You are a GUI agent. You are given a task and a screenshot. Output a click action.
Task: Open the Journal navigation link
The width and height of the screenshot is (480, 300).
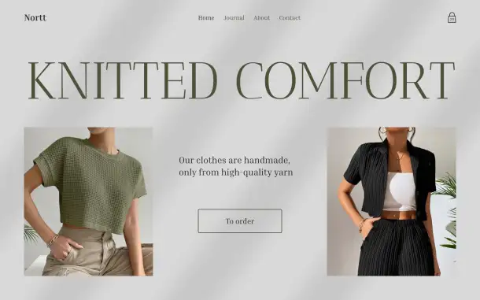(234, 18)
